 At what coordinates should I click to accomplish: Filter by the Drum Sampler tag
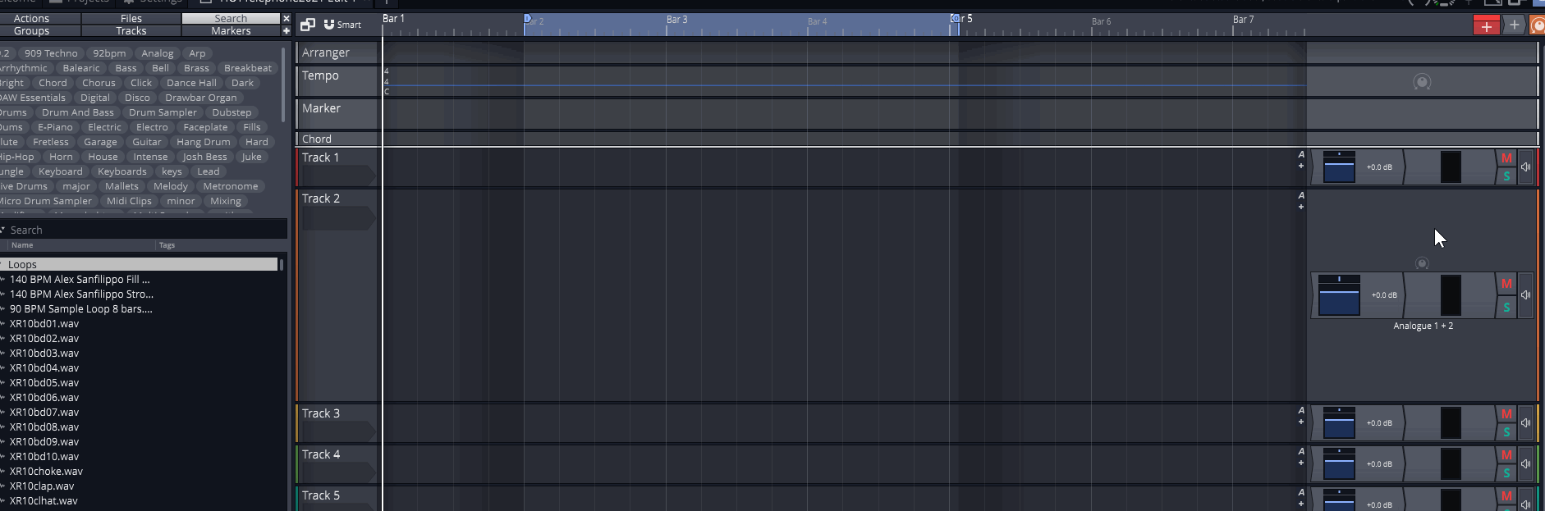(163, 112)
